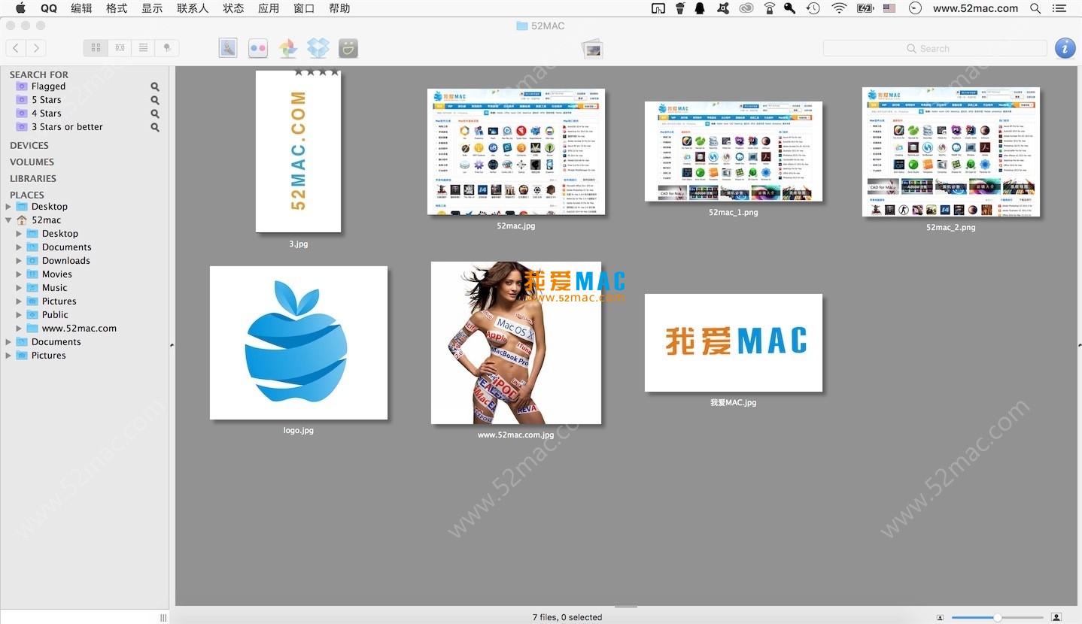Open the Apple menu
1082x624 pixels.
coord(20,8)
